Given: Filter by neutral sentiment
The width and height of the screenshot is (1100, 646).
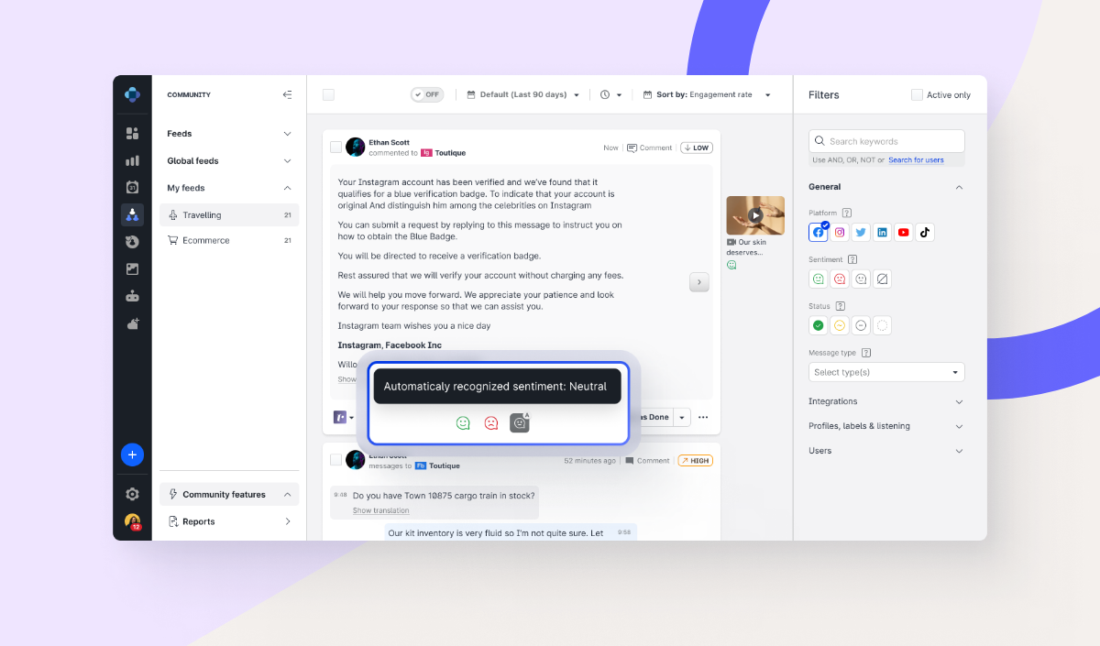Looking at the screenshot, I should 861,279.
